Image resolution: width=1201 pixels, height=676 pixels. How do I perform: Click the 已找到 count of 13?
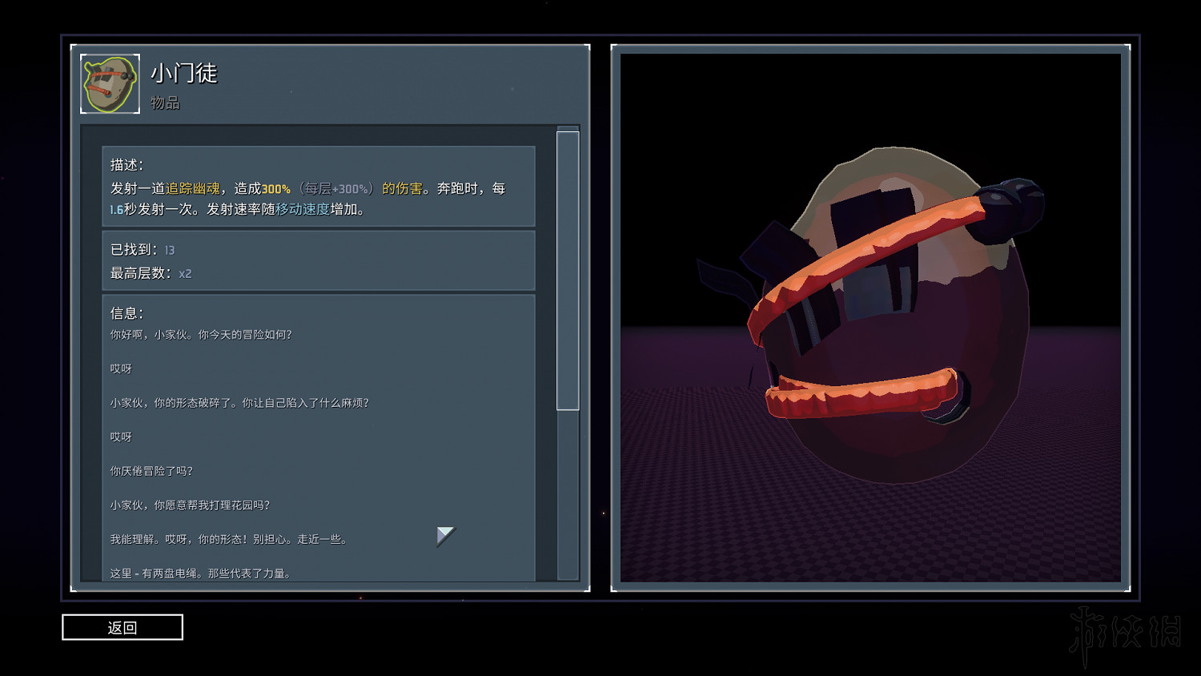click(x=170, y=251)
